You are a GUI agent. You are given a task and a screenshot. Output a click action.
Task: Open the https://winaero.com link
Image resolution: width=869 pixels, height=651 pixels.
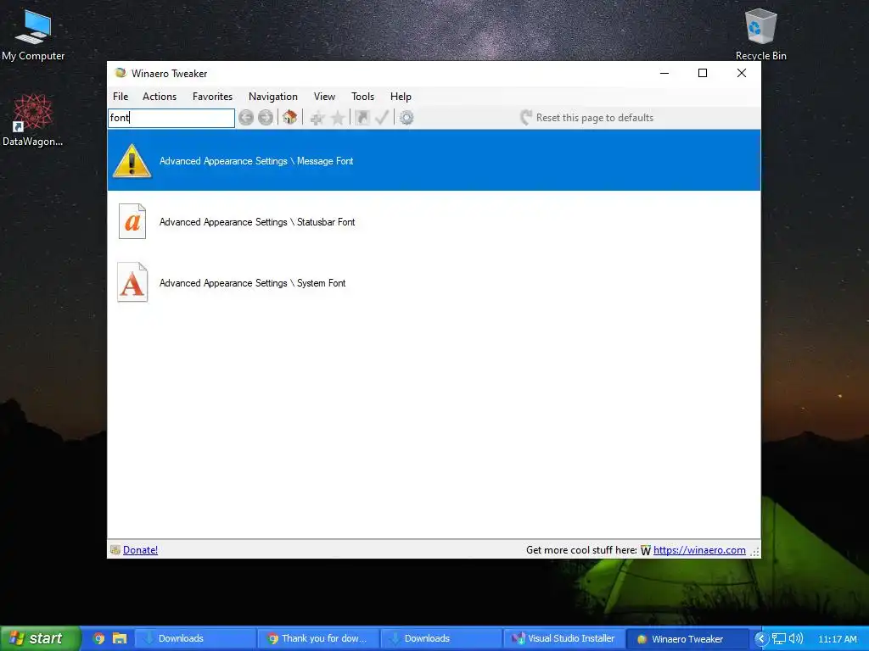pyautogui.click(x=699, y=549)
